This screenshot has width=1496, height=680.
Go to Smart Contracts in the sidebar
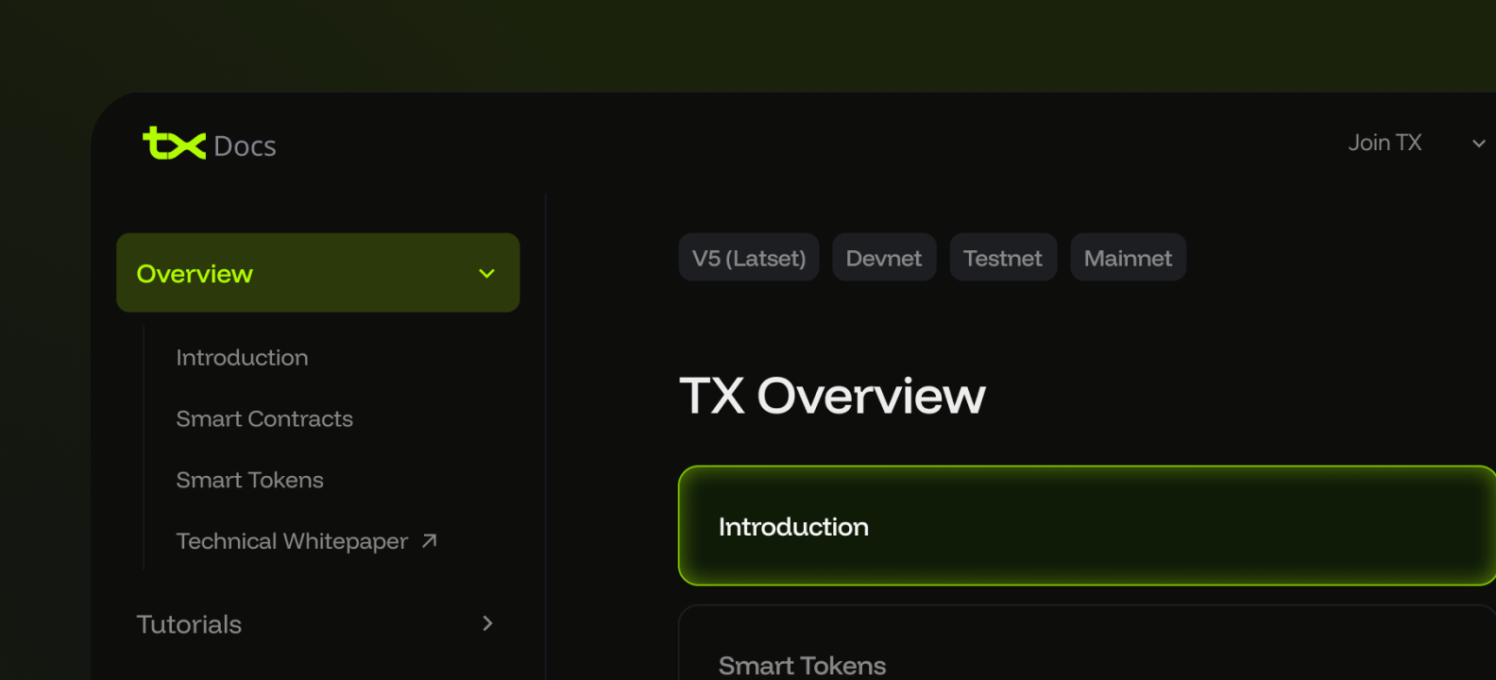264,419
